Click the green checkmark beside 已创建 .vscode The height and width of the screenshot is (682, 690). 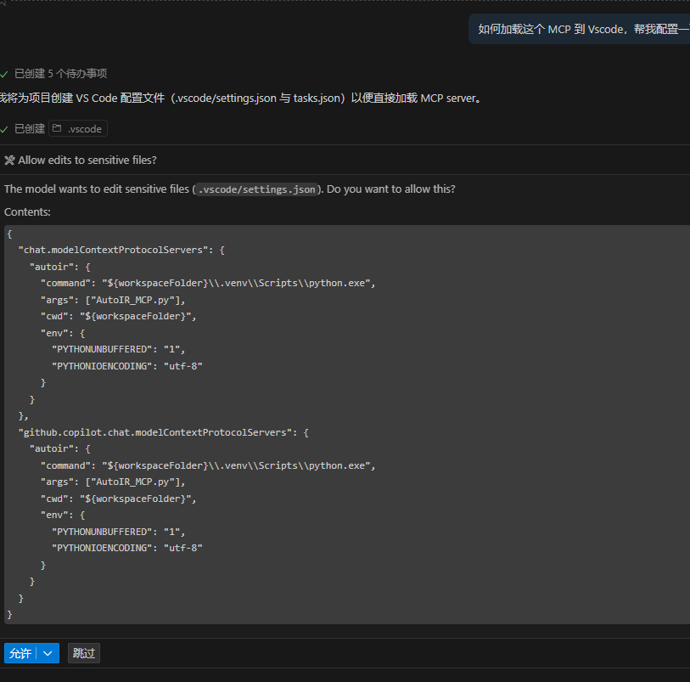click(x=4, y=129)
